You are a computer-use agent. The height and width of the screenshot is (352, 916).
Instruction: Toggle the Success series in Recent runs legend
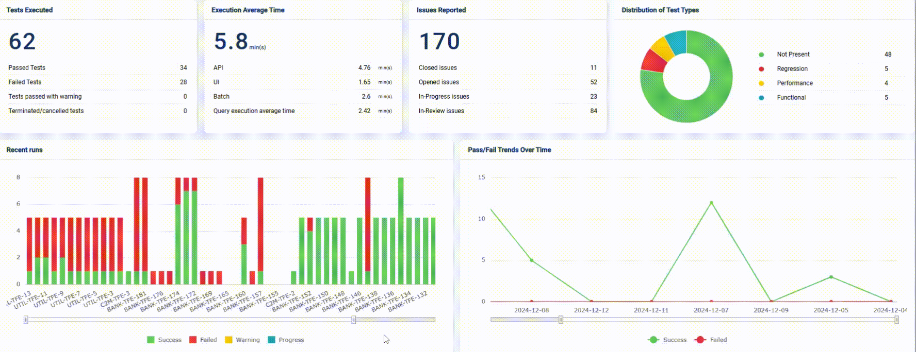164,340
